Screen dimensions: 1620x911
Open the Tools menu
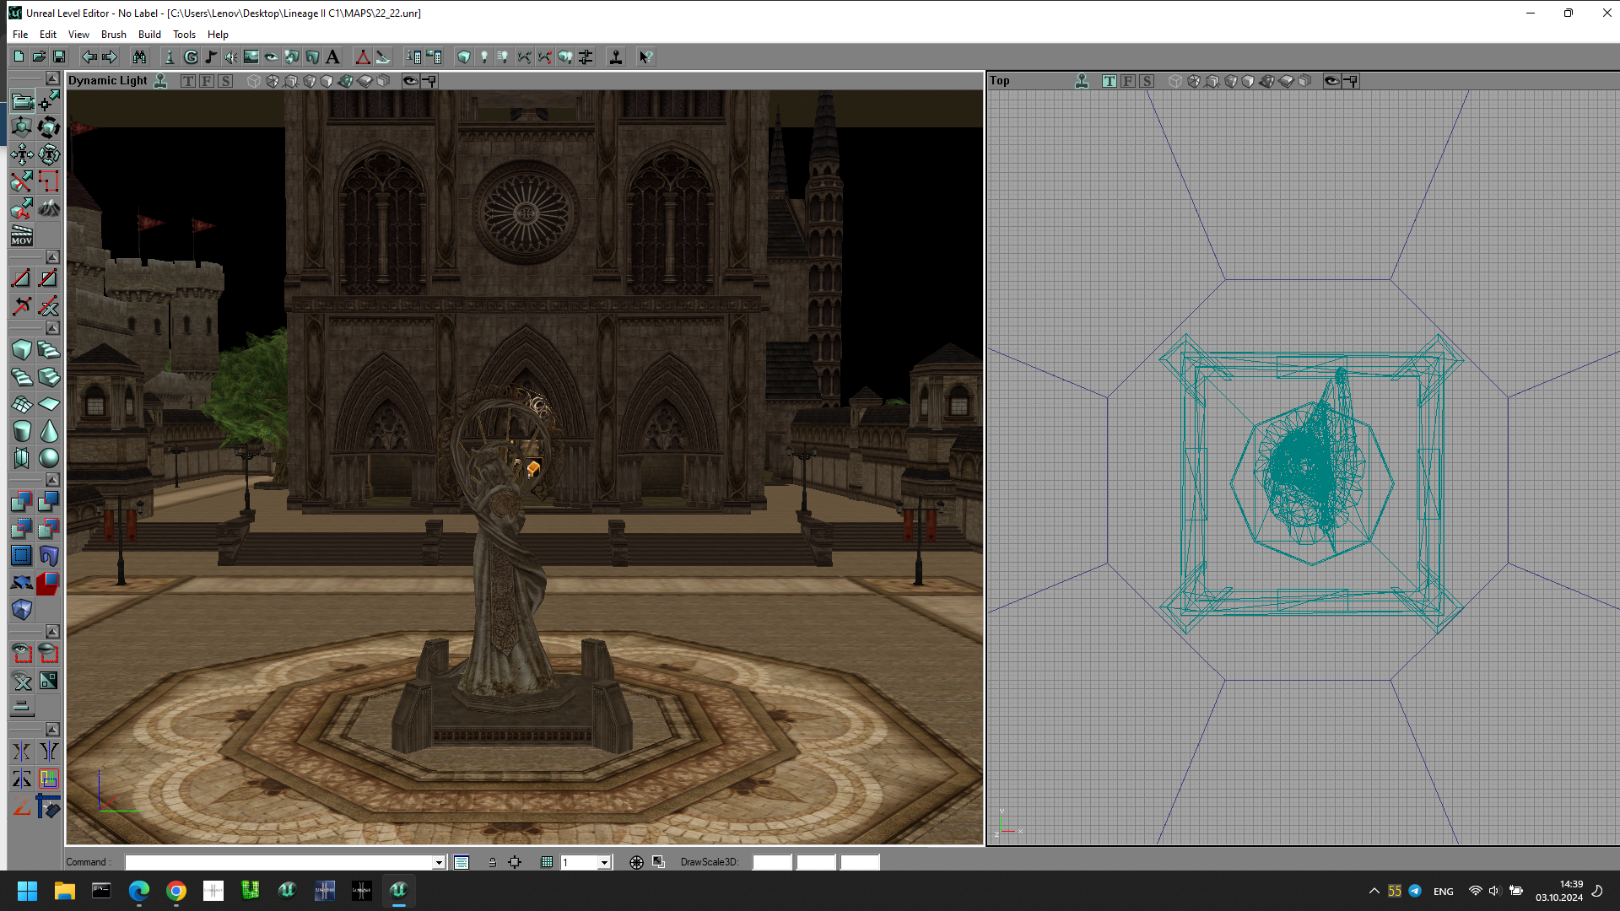point(184,35)
